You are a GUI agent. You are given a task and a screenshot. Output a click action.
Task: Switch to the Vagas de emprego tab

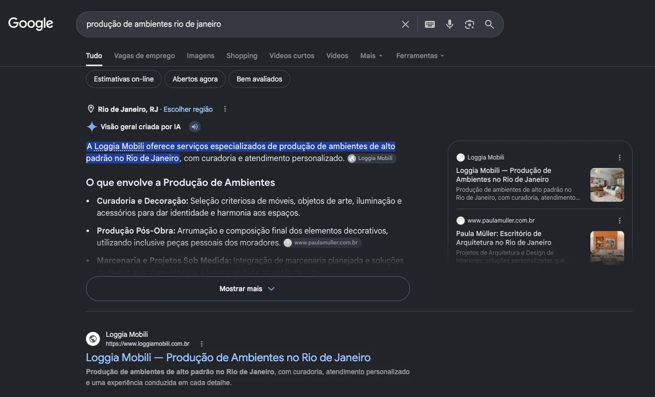click(x=145, y=56)
